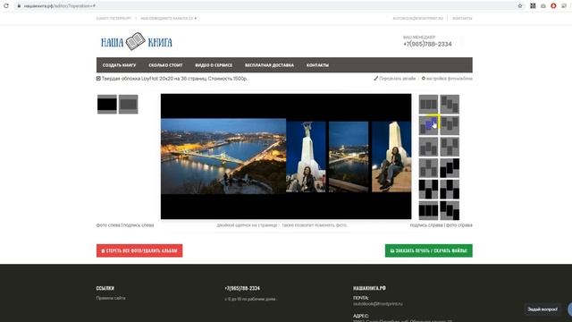Click green Заказать печать / скачать файлы button

click(x=429, y=250)
